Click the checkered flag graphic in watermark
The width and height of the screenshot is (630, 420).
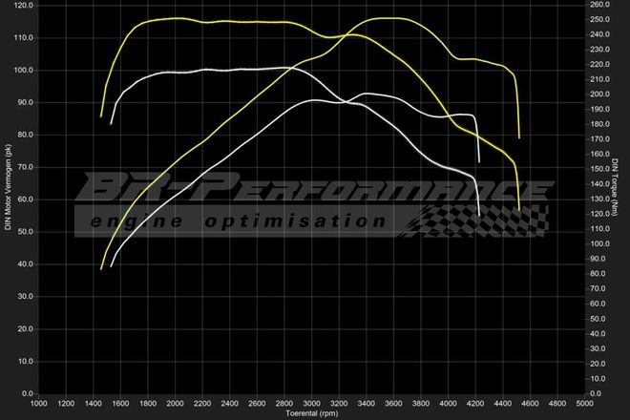(477, 220)
